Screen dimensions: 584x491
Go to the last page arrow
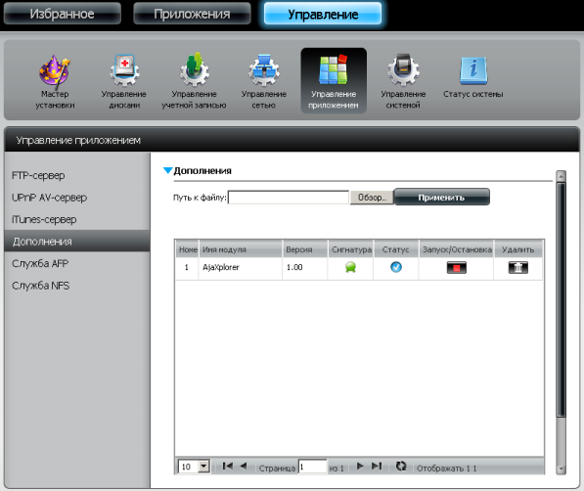(x=377, y=466)
